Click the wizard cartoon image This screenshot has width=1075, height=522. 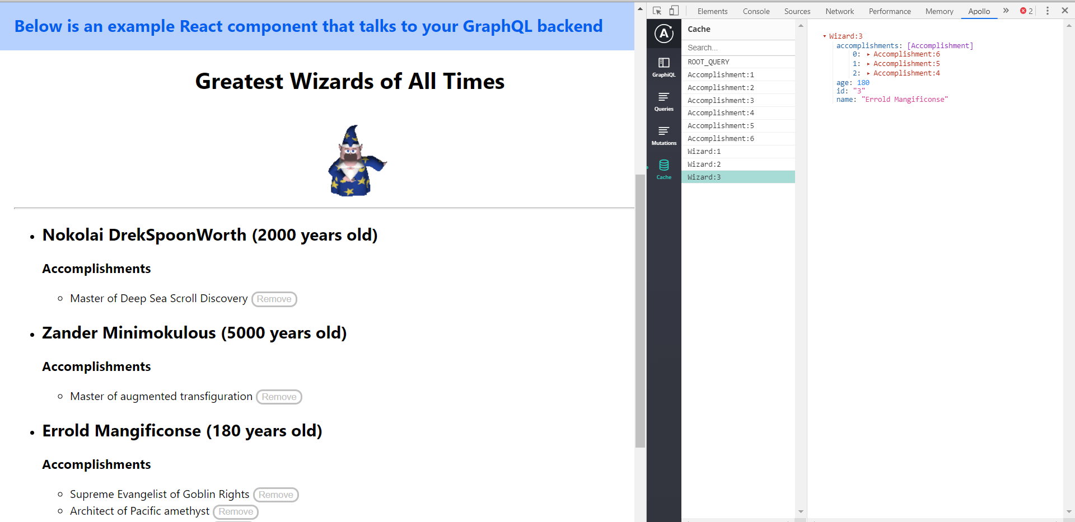point(357,161)
